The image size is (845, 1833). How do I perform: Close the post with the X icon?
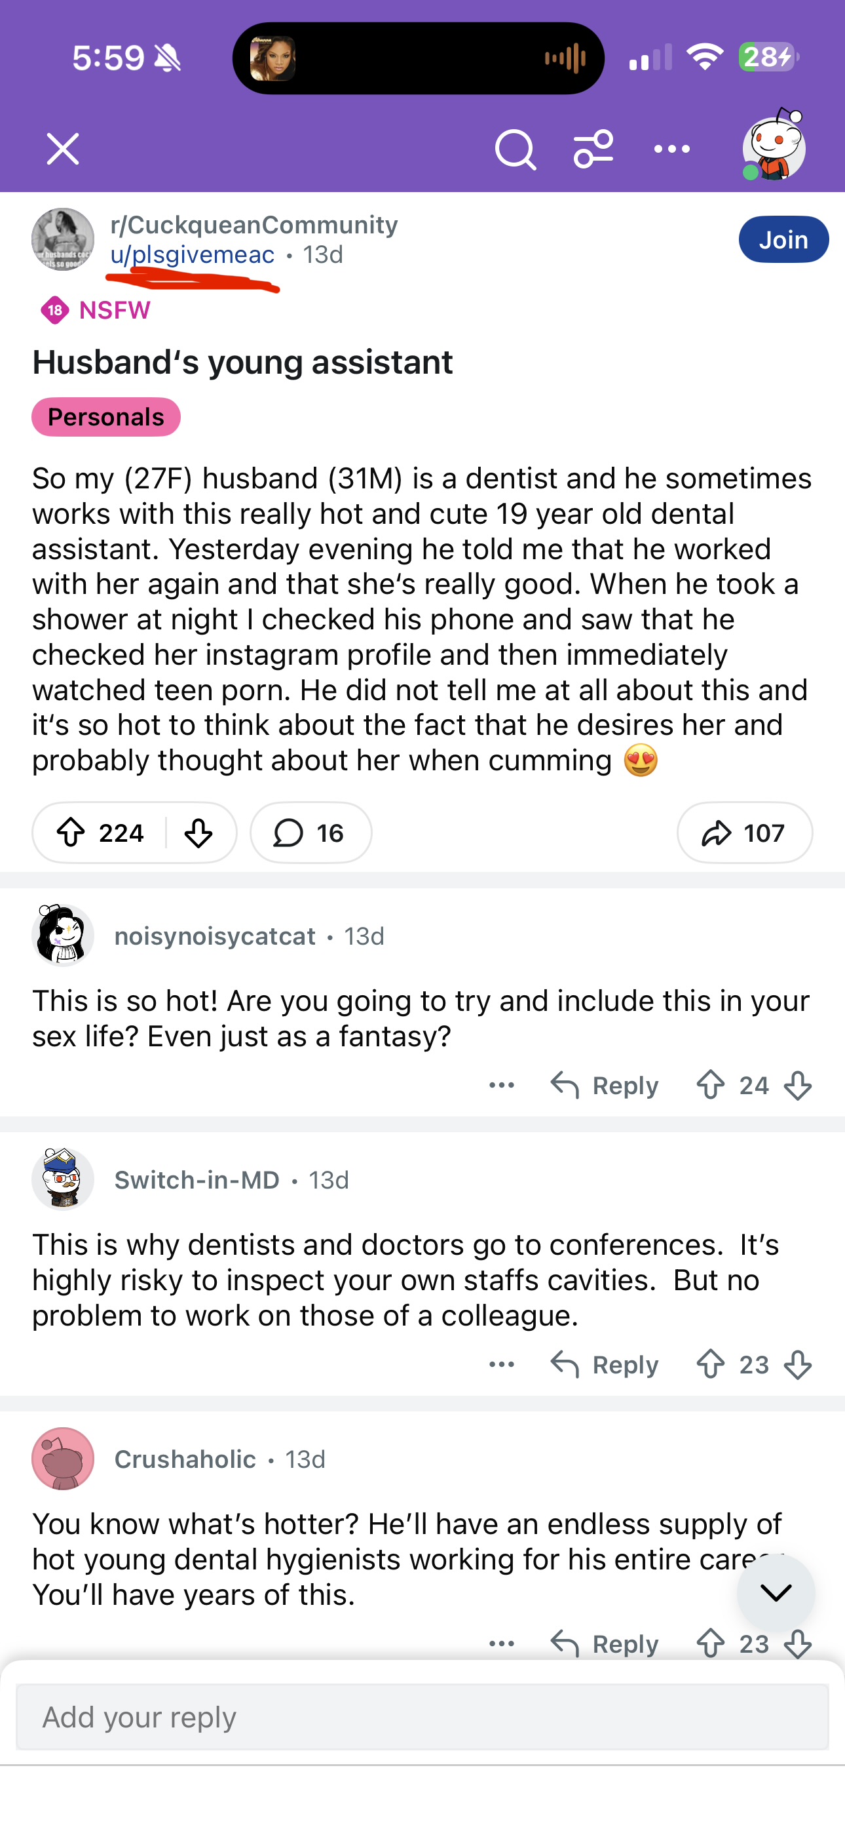click(63, 149)
